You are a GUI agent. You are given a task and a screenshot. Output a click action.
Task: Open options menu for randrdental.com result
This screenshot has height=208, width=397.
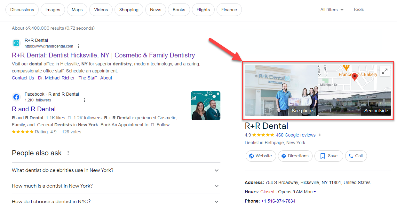point(78,46)
